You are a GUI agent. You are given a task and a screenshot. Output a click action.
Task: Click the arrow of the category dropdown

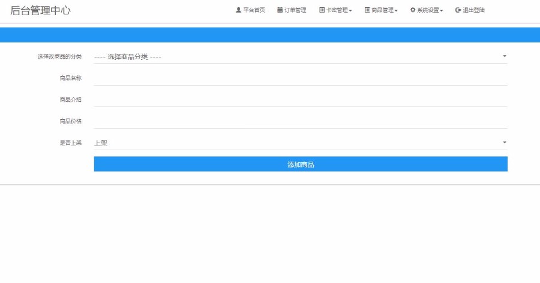point(505,56)
